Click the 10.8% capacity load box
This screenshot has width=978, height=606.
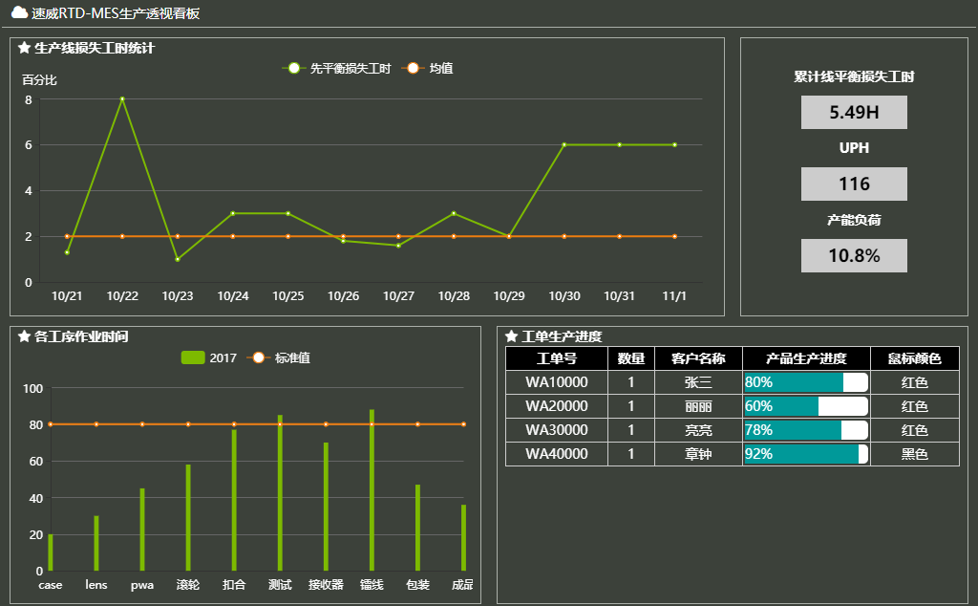854,255
